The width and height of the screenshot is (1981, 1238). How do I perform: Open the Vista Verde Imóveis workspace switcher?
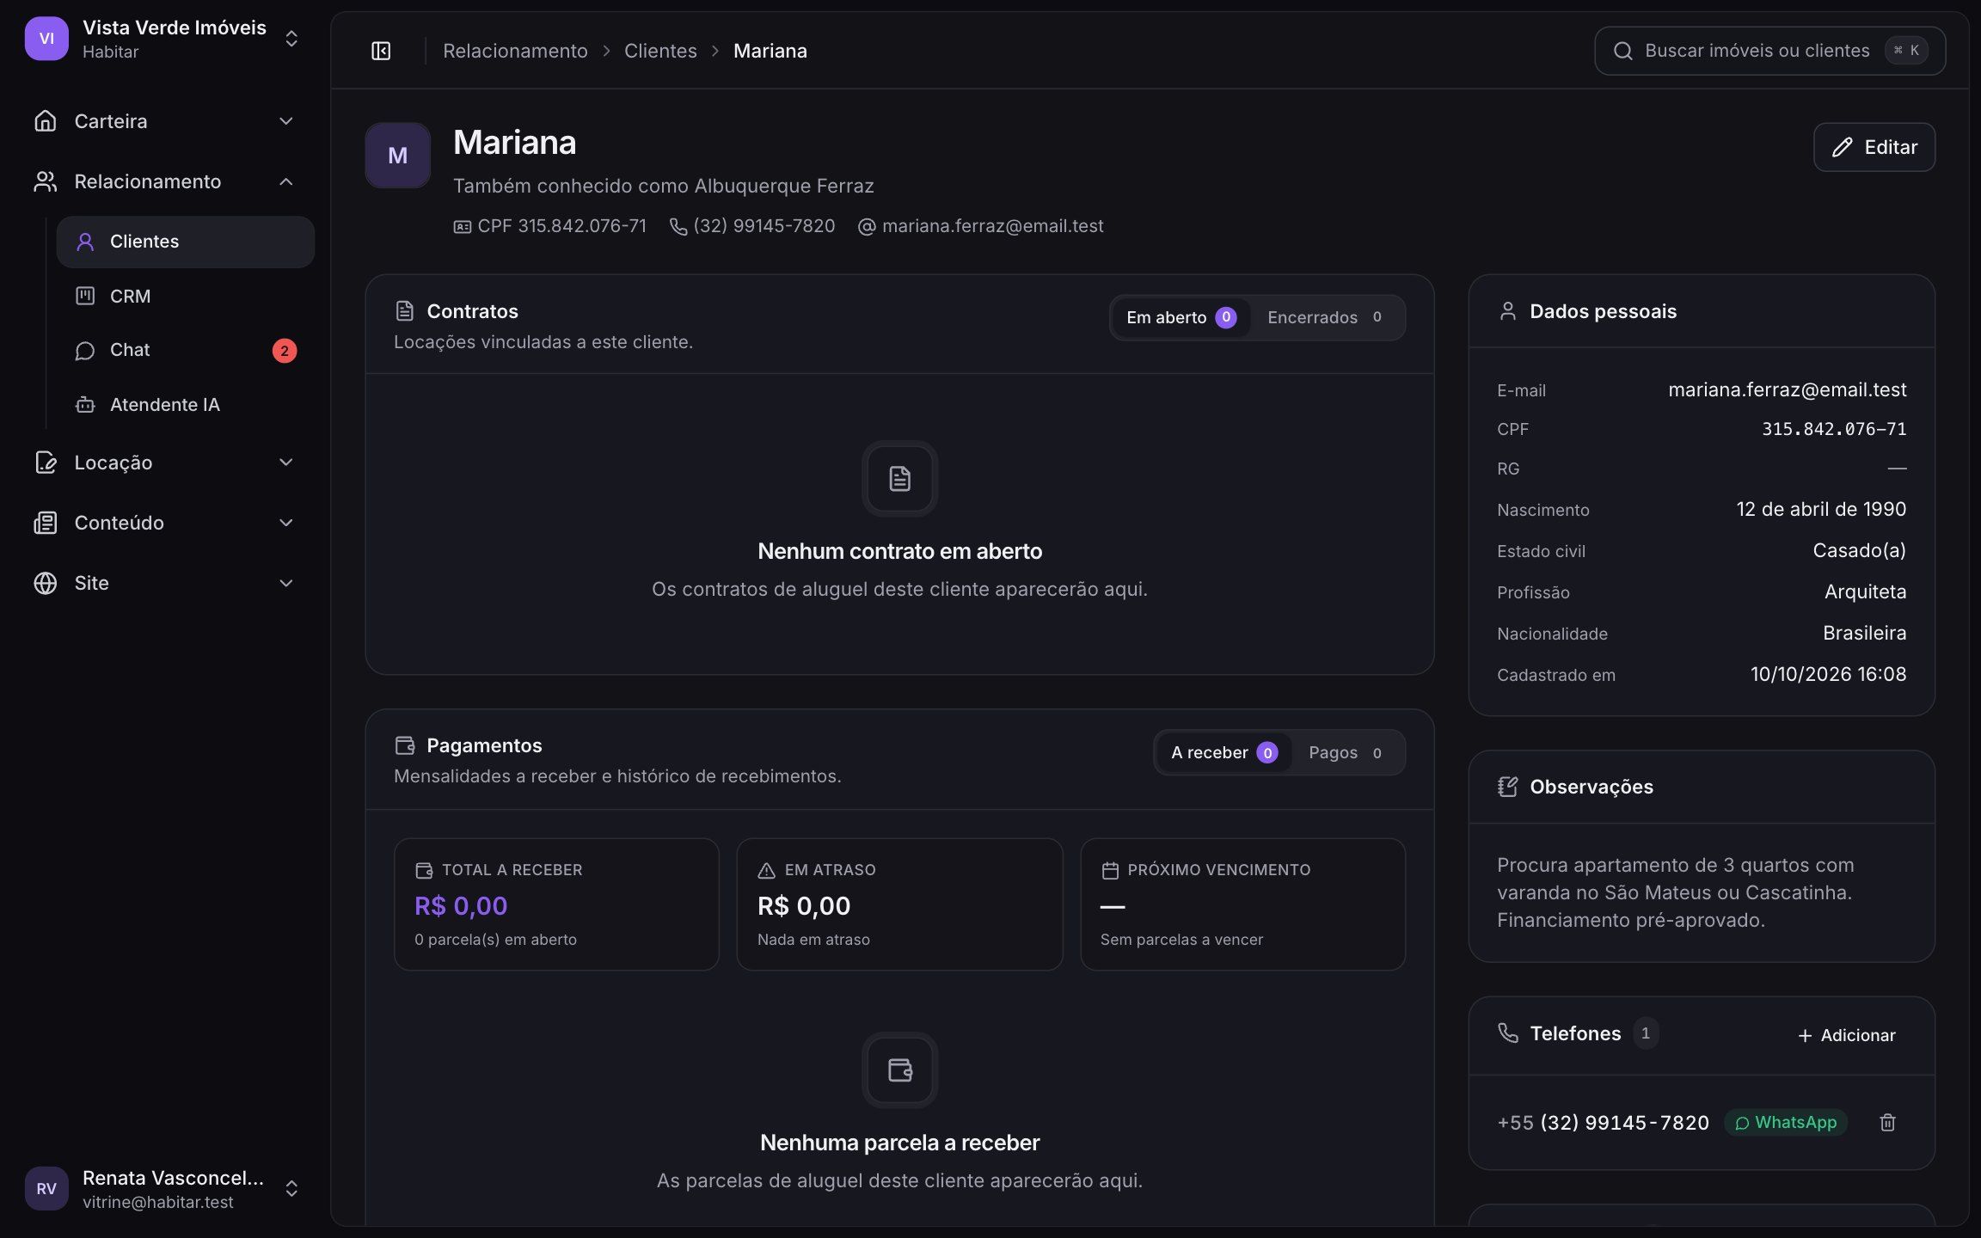tap(163, 39)
